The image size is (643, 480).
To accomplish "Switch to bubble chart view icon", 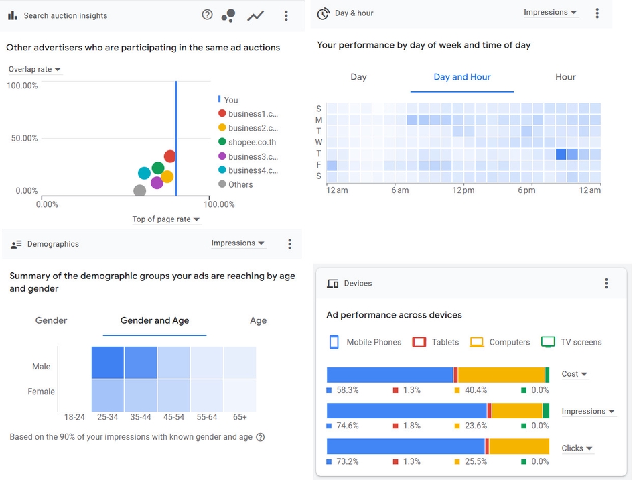I will [228, 15].
